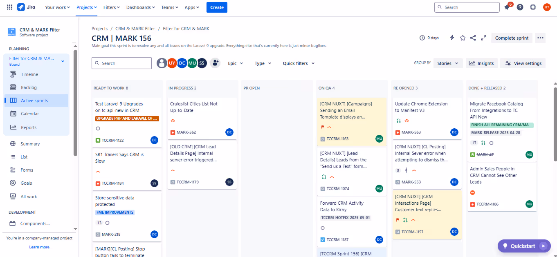Open the Epic filter dropdown

coord(236,63)
